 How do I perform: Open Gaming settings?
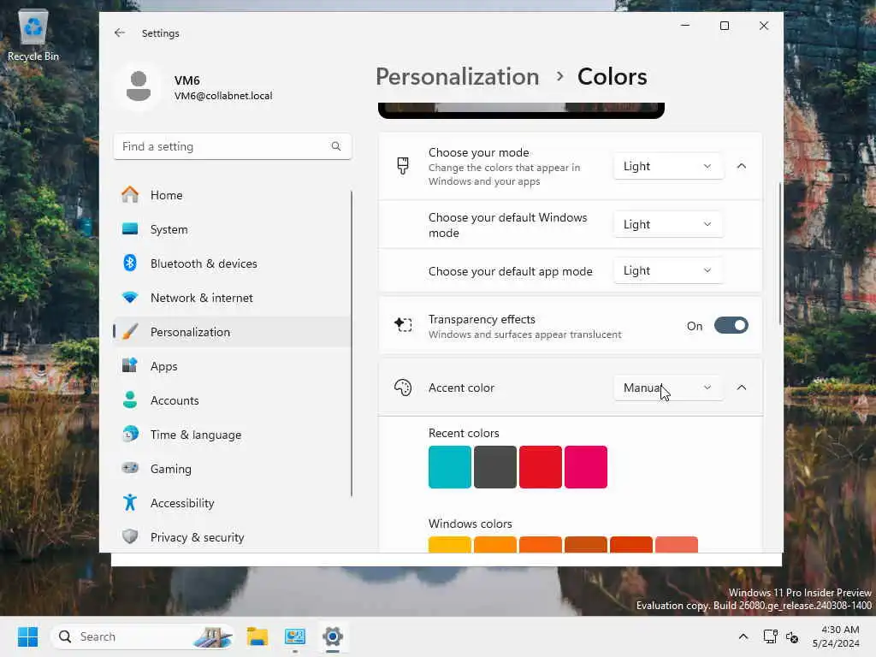point(232,469)
